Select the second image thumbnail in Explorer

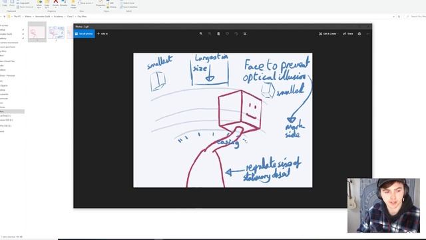point(57,33)
